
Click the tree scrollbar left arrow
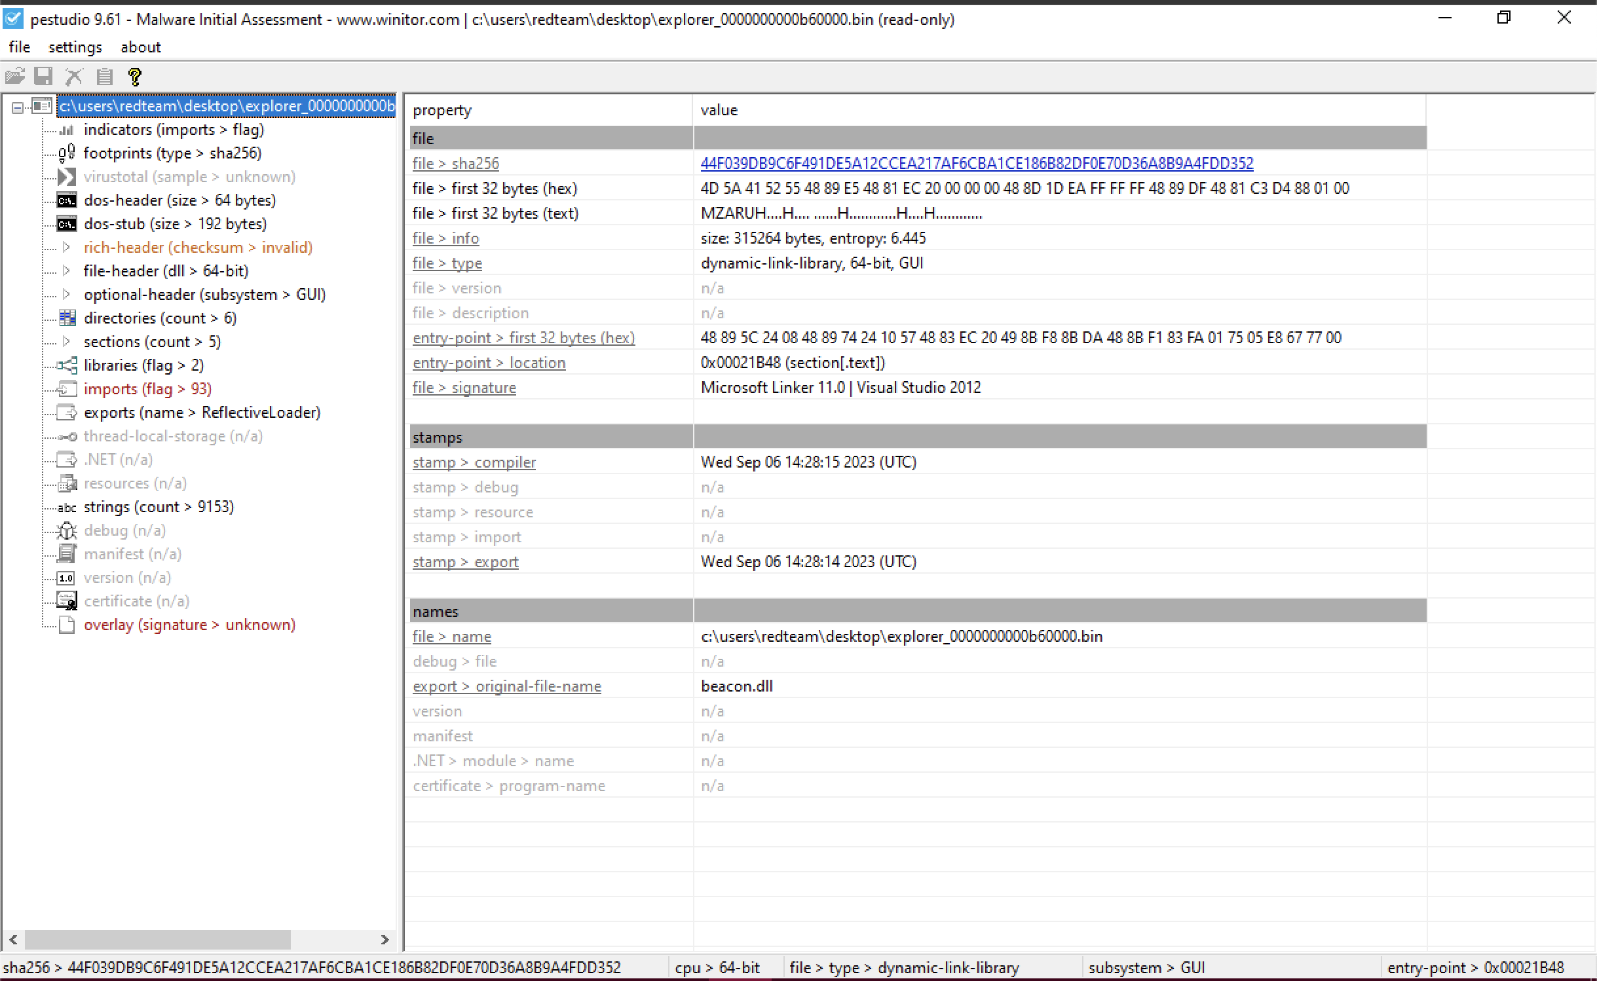click(x=14, y=940)
